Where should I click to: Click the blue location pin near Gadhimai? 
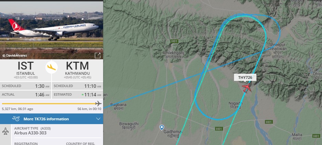tap(162, 128)
